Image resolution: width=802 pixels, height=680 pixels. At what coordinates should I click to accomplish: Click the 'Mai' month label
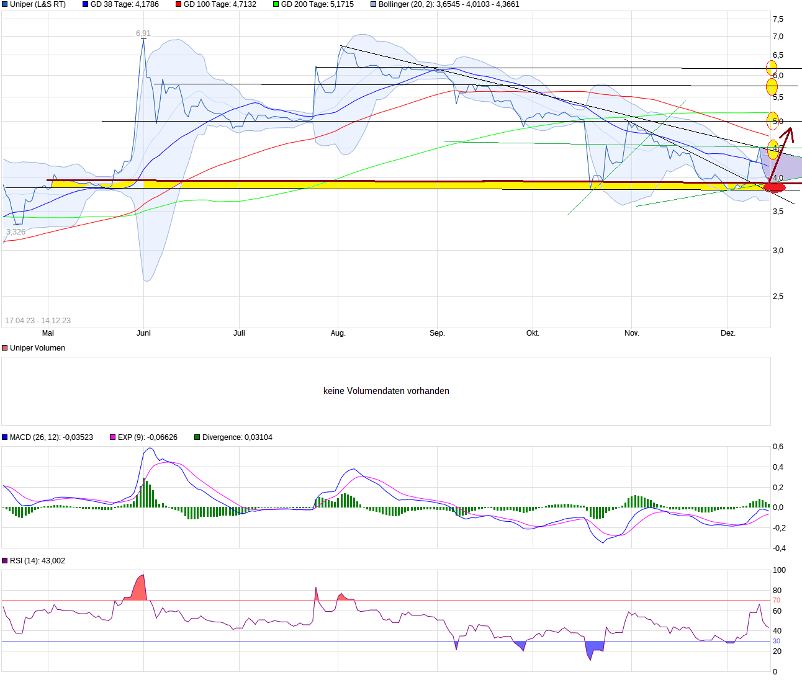(x=48, y=333)
